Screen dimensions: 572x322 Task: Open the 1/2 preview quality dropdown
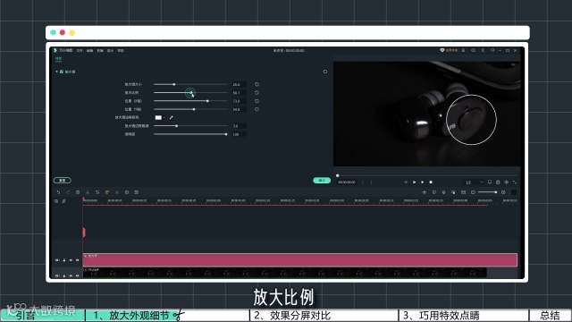coord(475,182)
